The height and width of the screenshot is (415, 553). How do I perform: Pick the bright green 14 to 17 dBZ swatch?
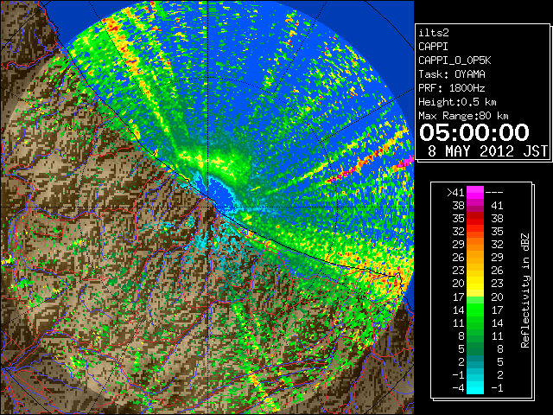click(475, 310)
